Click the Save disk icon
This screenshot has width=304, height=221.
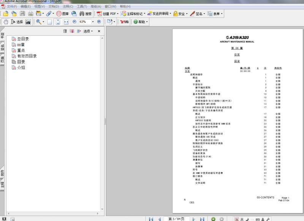[x=22, y=14]
